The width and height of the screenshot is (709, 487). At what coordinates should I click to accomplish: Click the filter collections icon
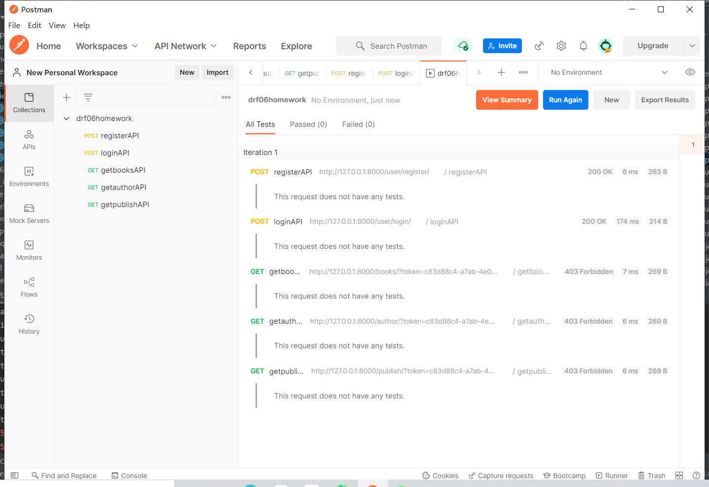point(88,97)
